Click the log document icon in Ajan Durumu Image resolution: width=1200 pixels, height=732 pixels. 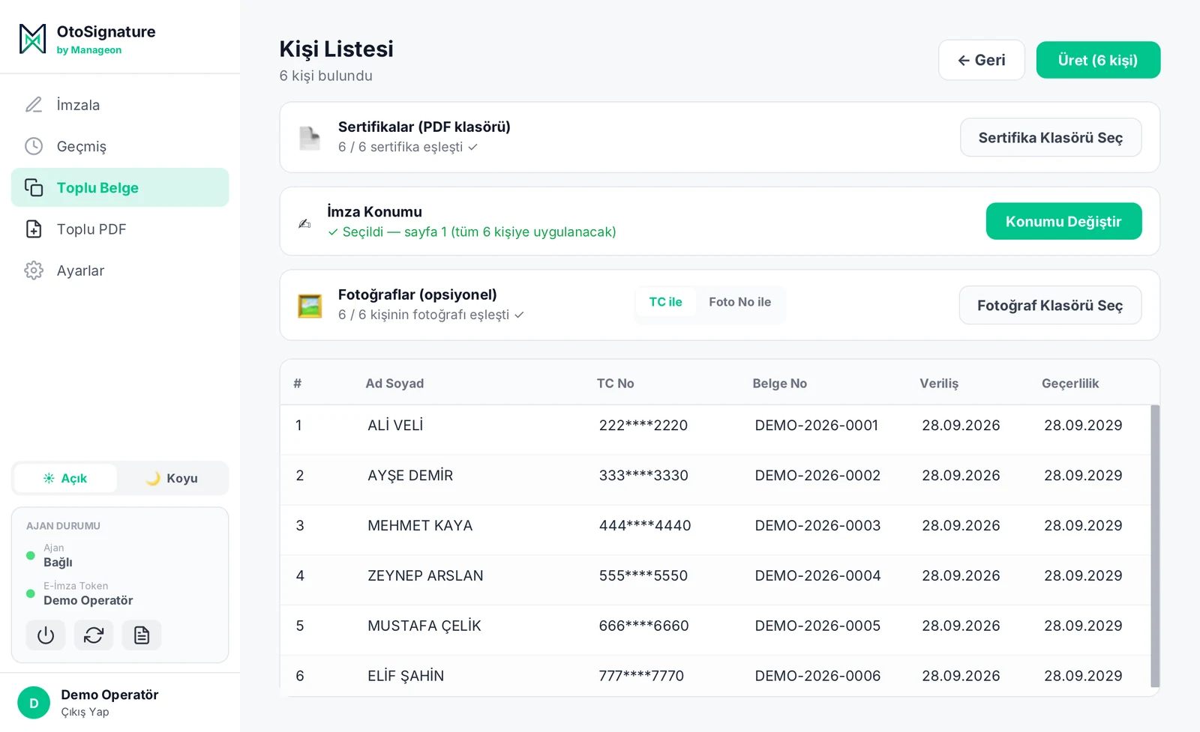(x=142, y=635)
